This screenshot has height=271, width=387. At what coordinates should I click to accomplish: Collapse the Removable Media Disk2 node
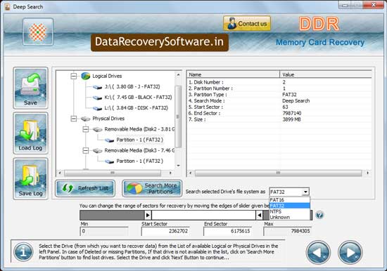coord(85,129)
